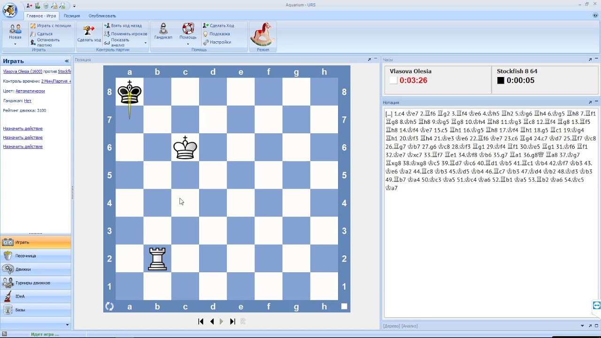Click the status bar left icon
601x338 pixels.
pyautogui.click(x=5, y=334)
